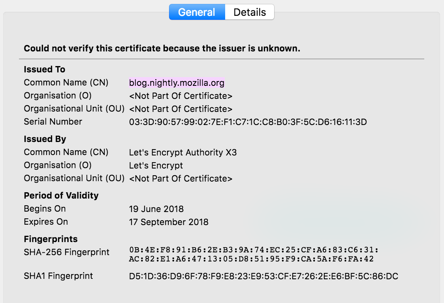
Task: Click the issuer unknown warning message
Action: pyautogui.click(x=162, y=49)
